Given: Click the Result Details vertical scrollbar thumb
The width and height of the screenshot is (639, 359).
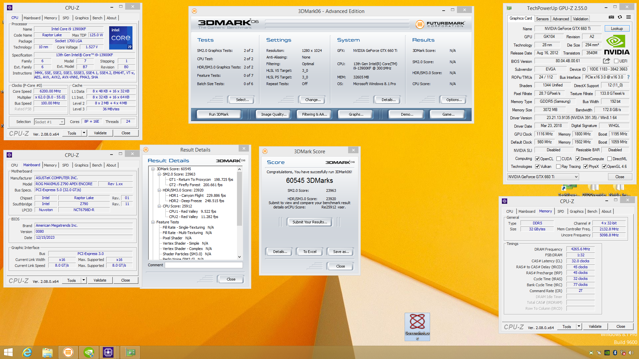Looking at the screenshot, I should point(239,199).
